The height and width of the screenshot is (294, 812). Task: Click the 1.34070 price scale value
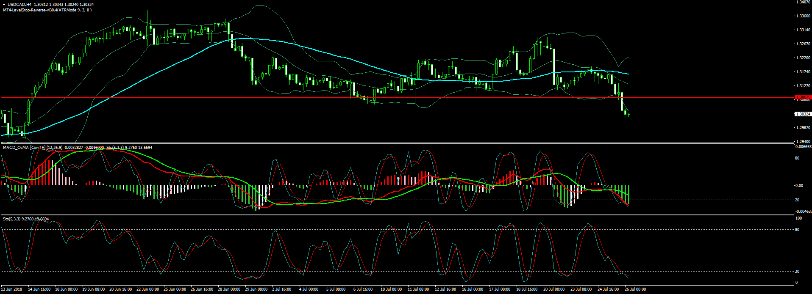[x=804, y=2]
